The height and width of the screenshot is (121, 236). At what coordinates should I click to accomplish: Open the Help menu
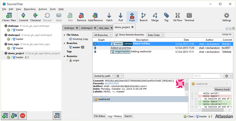[61, 9]
